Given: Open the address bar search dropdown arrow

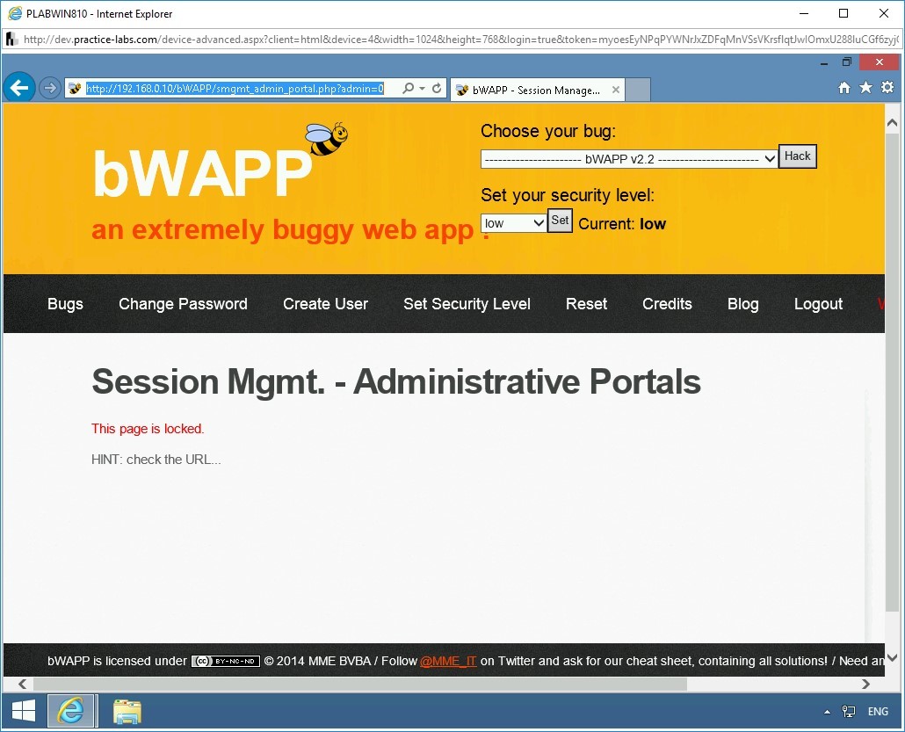Looking at the screenshot, I should coord(420,88).
